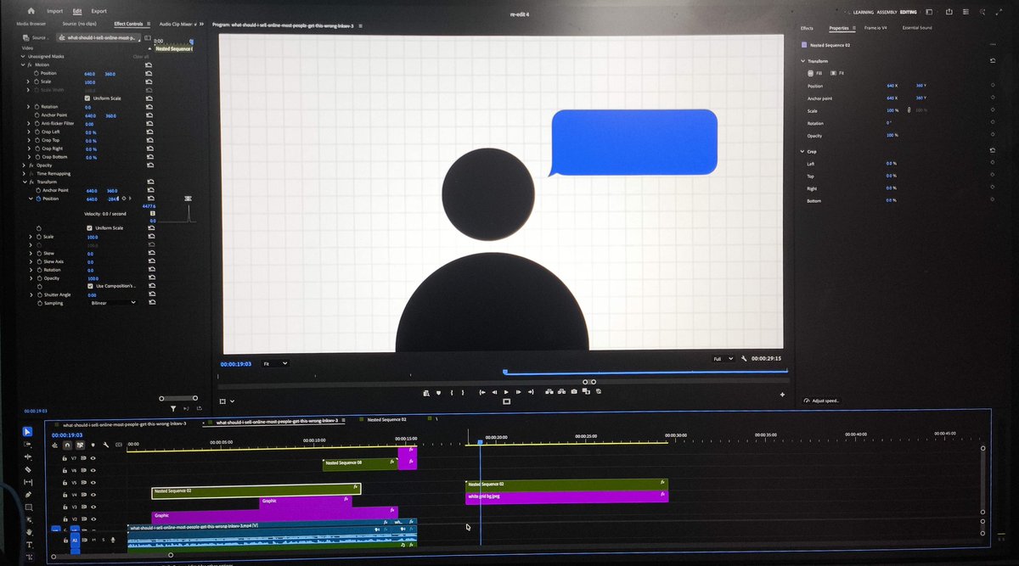Open the Nested Sequence 02 timeline tab
Viewport: 1019px width, 566px height.
click(386, 419)
